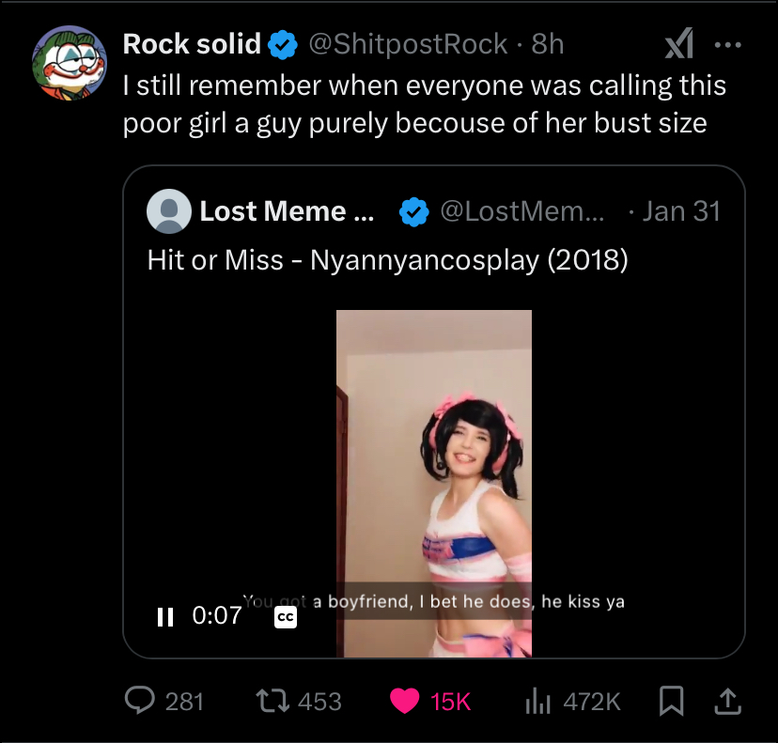
Task: Click the Rock solid display name
Action: coord(192,43)
